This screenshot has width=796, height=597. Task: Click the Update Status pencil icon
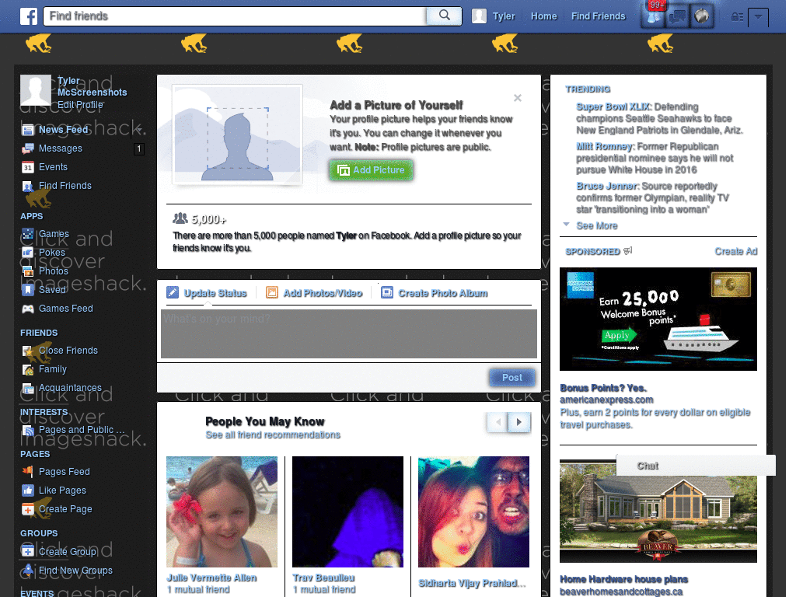click(x=173, y=292)
